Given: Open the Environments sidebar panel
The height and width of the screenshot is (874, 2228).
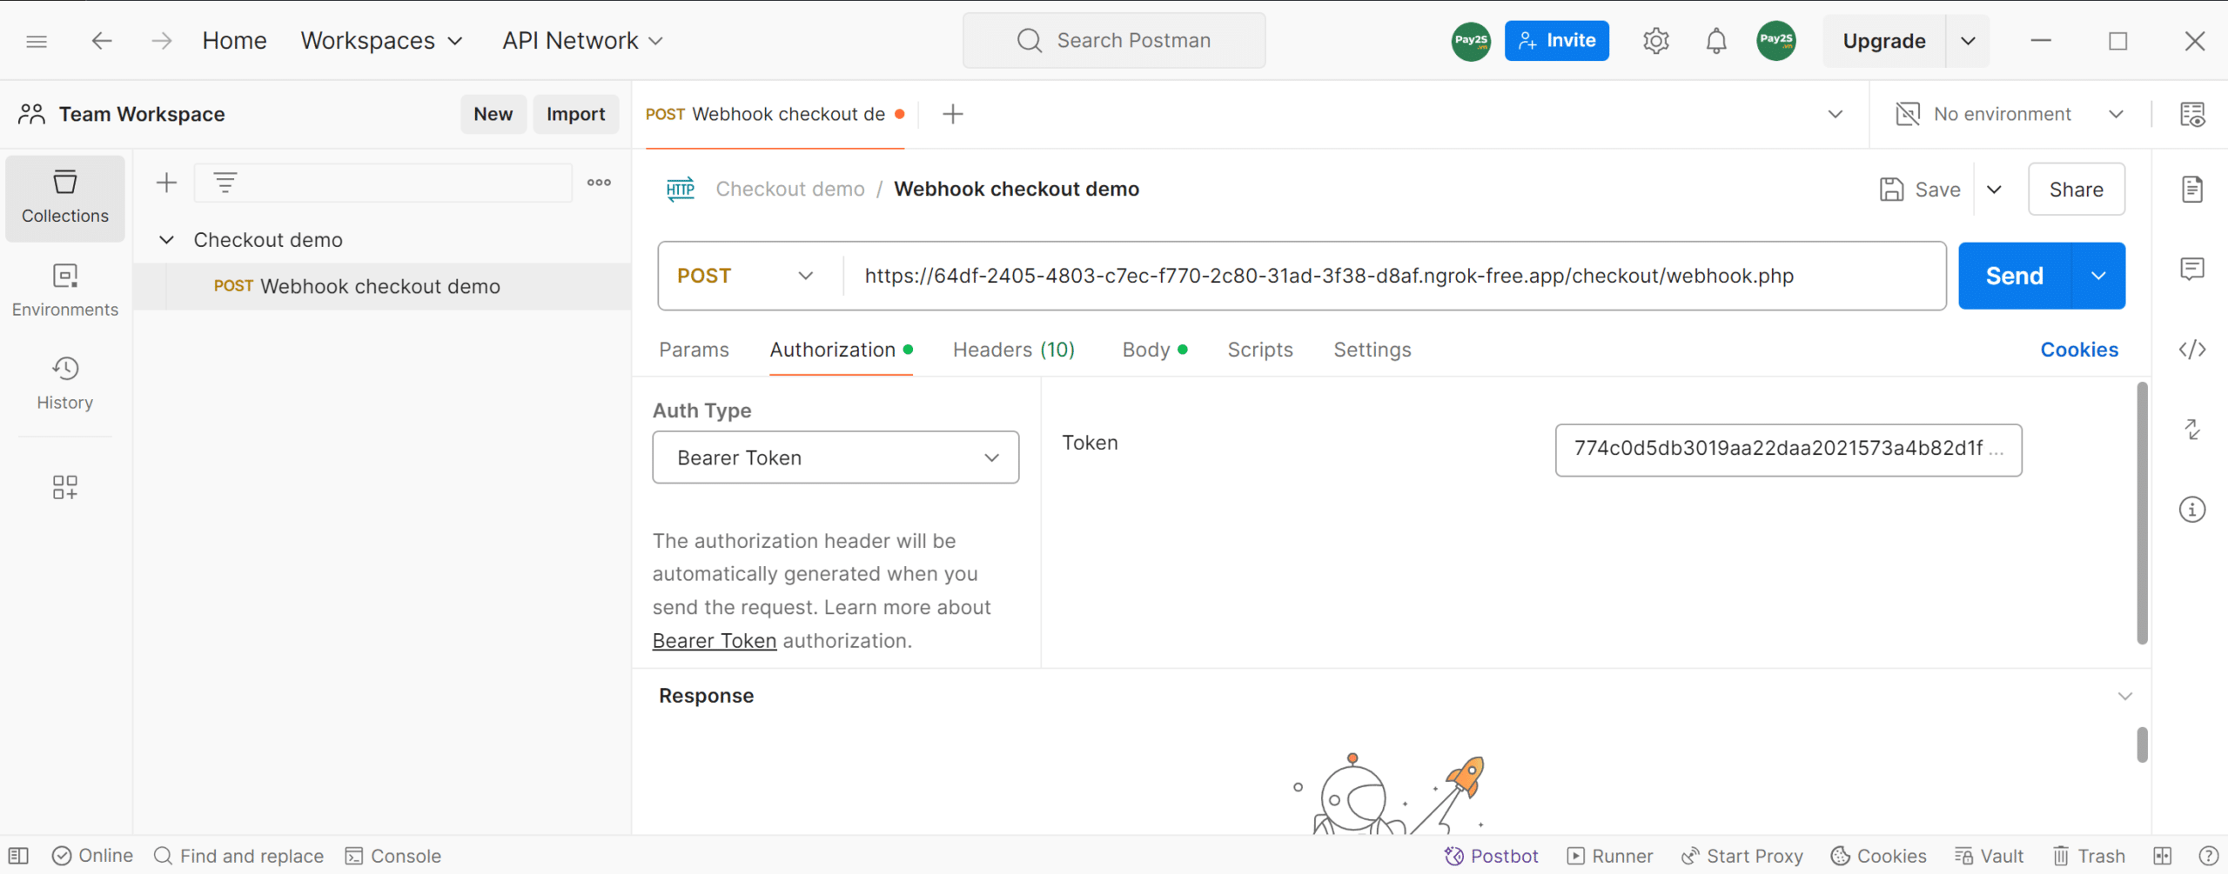Looking at the screenshot, I should tap(65, 291).
